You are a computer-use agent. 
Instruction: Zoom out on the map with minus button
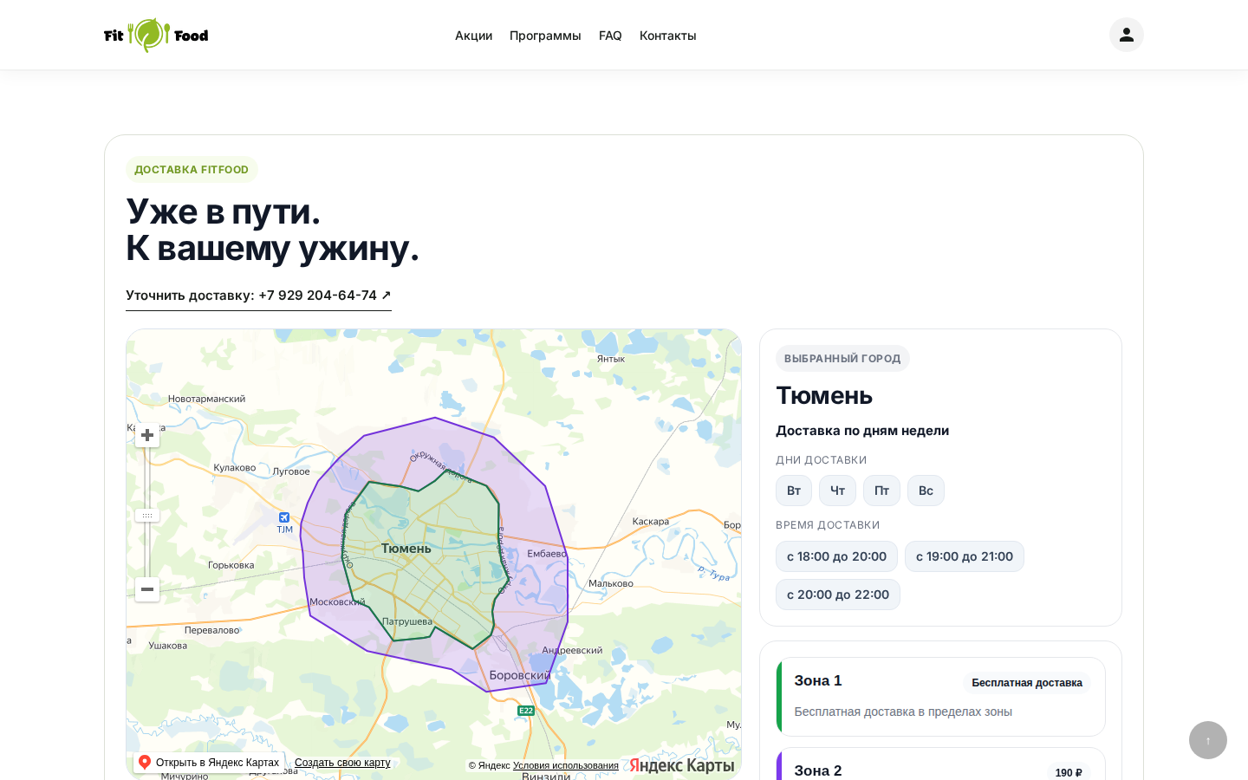(x=147, y=589)
